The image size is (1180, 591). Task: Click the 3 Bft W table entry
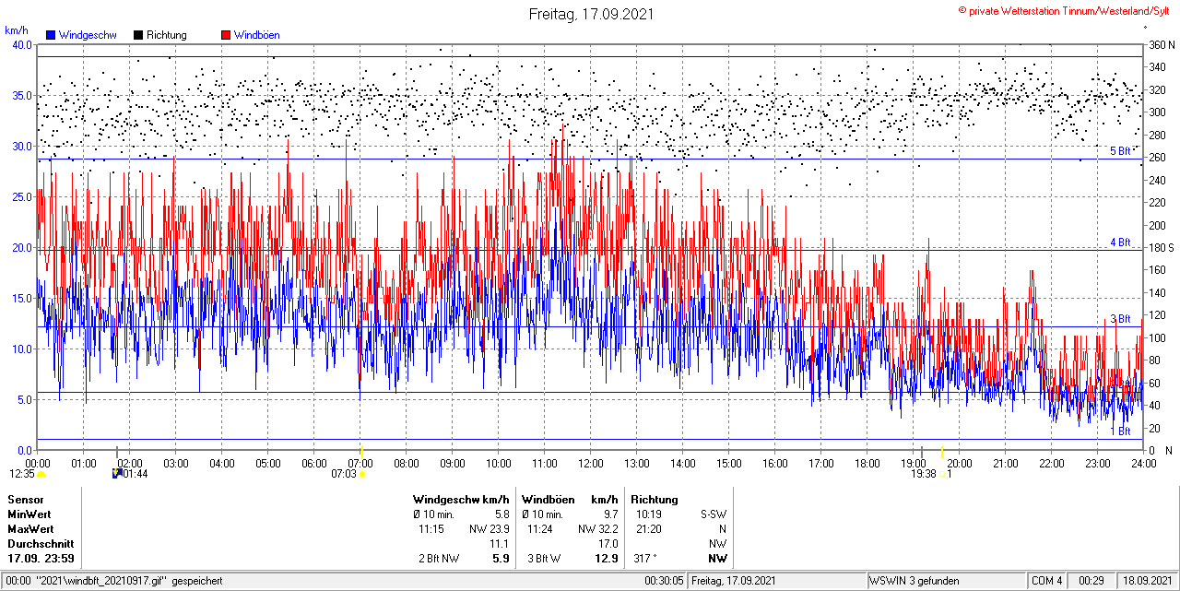tap(545, 559)
